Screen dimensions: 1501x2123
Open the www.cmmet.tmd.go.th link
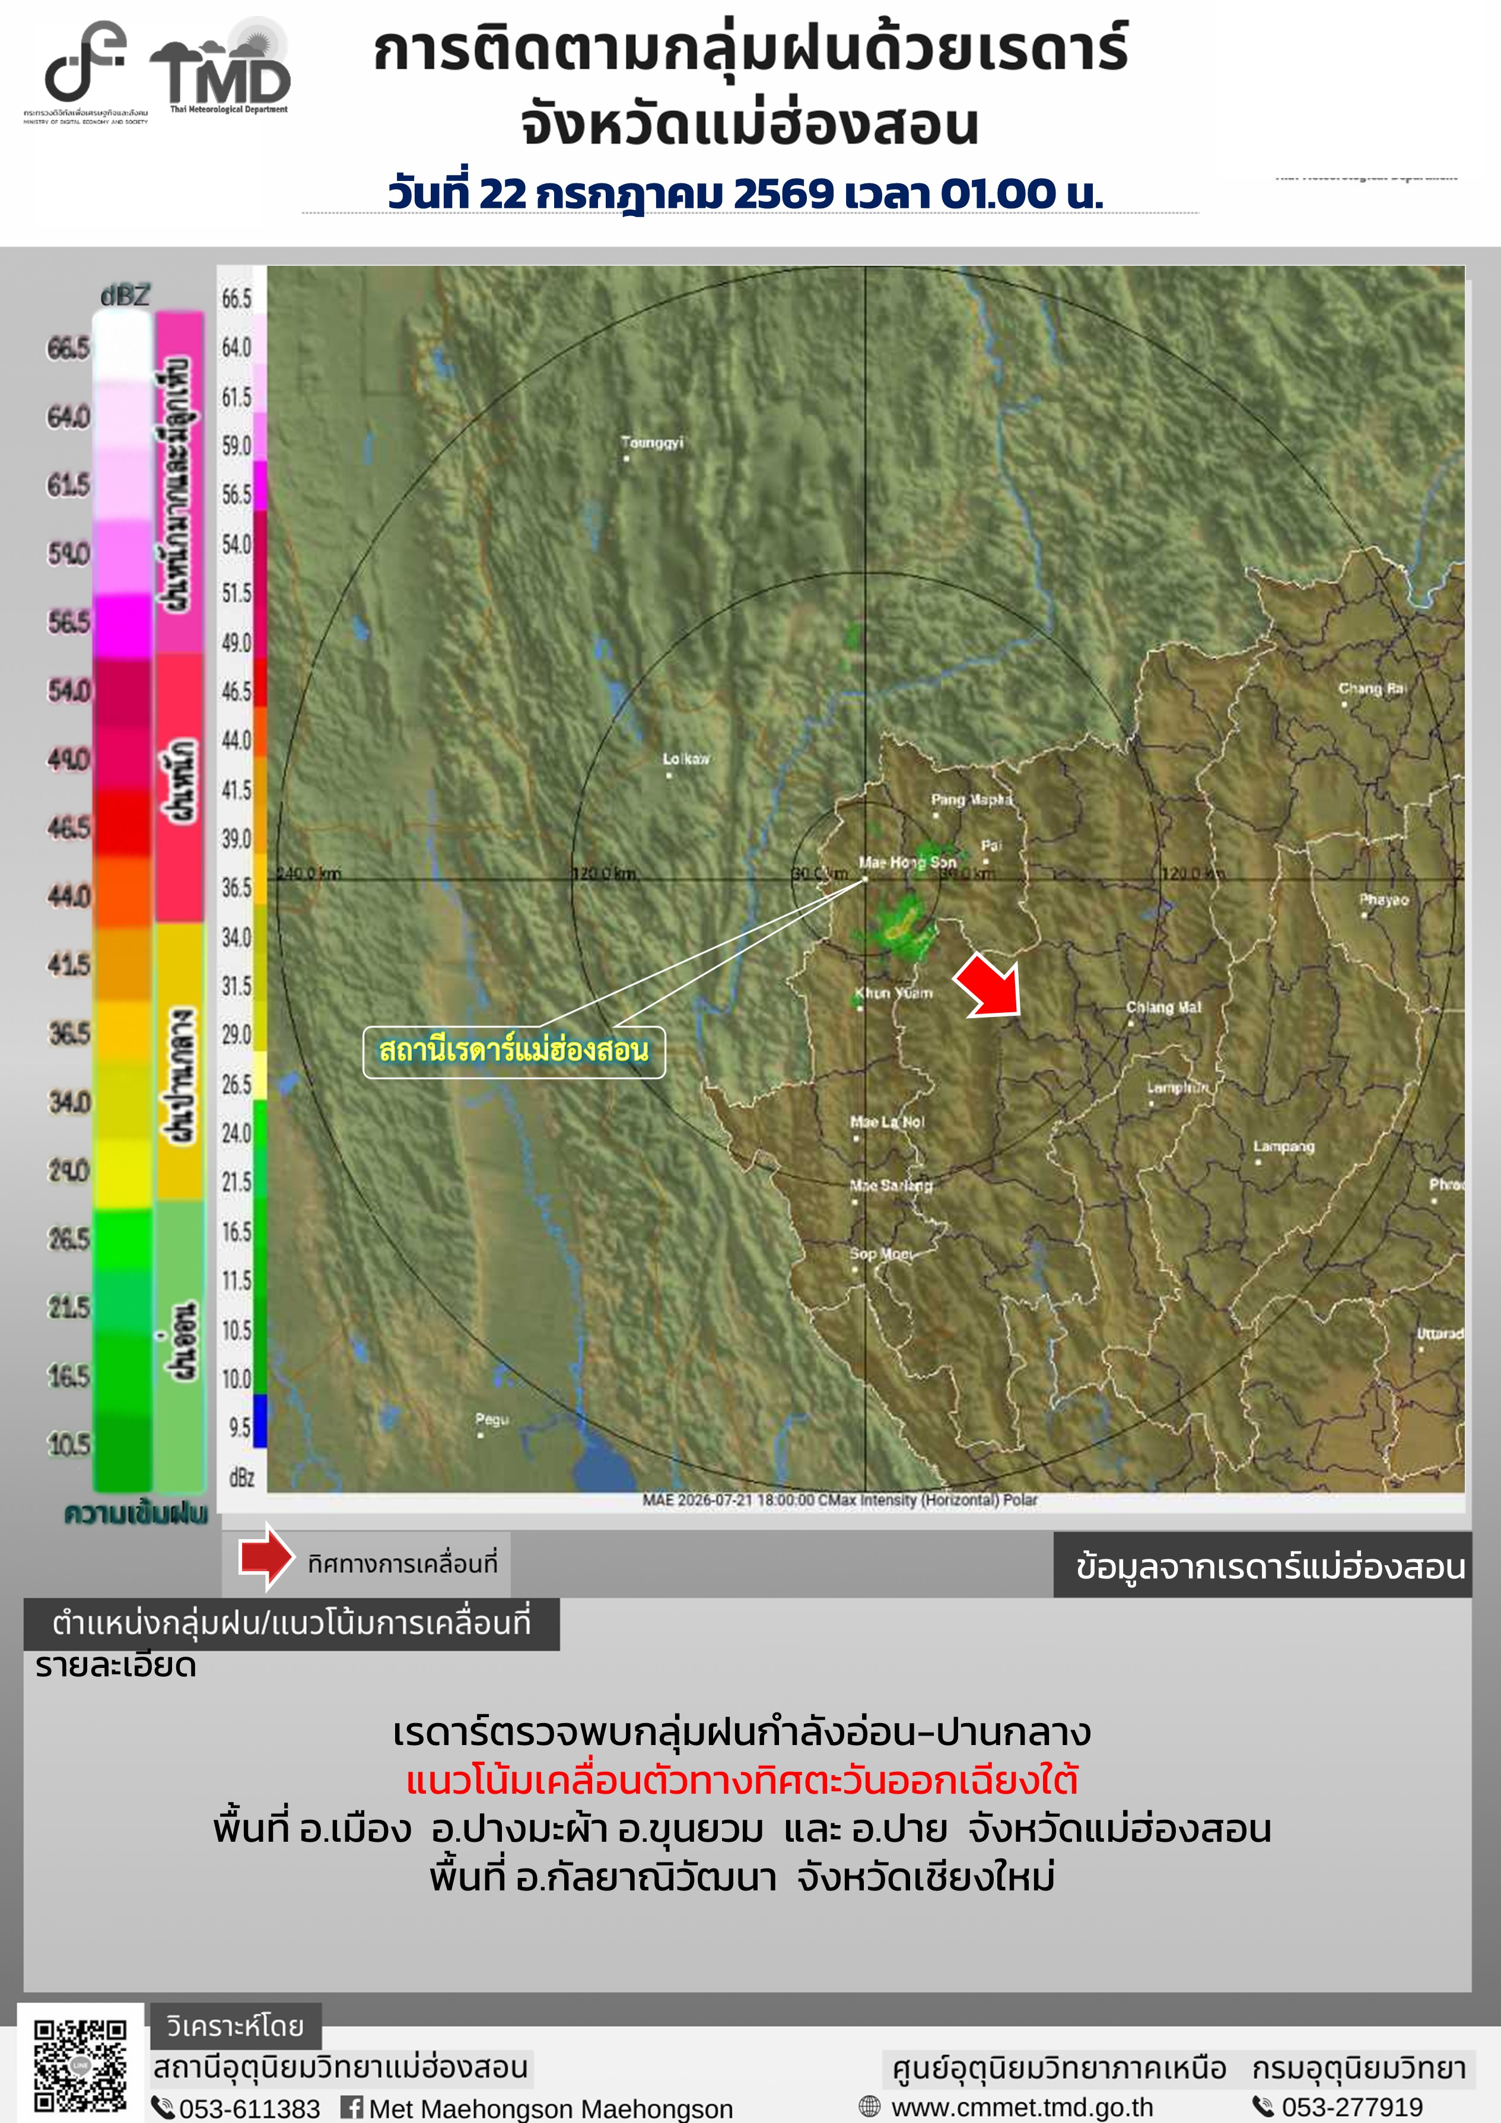click(1022, 2106)
